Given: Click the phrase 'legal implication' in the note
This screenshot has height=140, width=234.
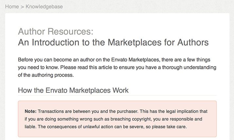Looking at the screenshot, I should tap(181, 111).
